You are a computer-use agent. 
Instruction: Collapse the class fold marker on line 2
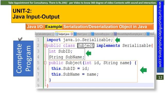pos(45,46)
